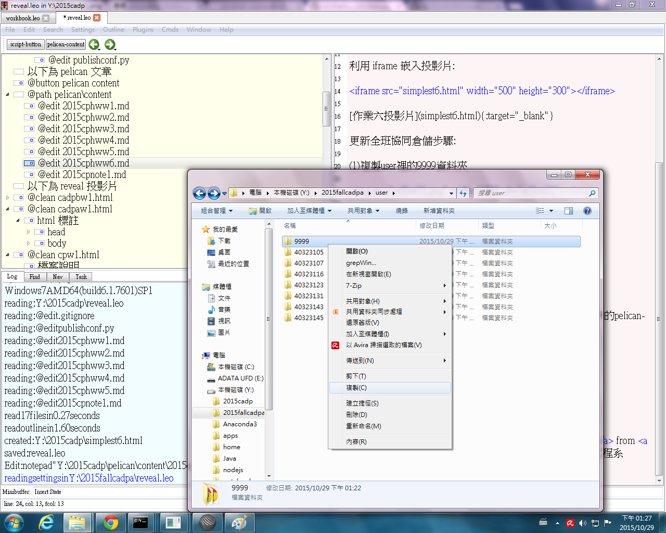666x533 pixels.
Task: Click the green forward arrow in Leo toolbar
Action: pos(110,44)
